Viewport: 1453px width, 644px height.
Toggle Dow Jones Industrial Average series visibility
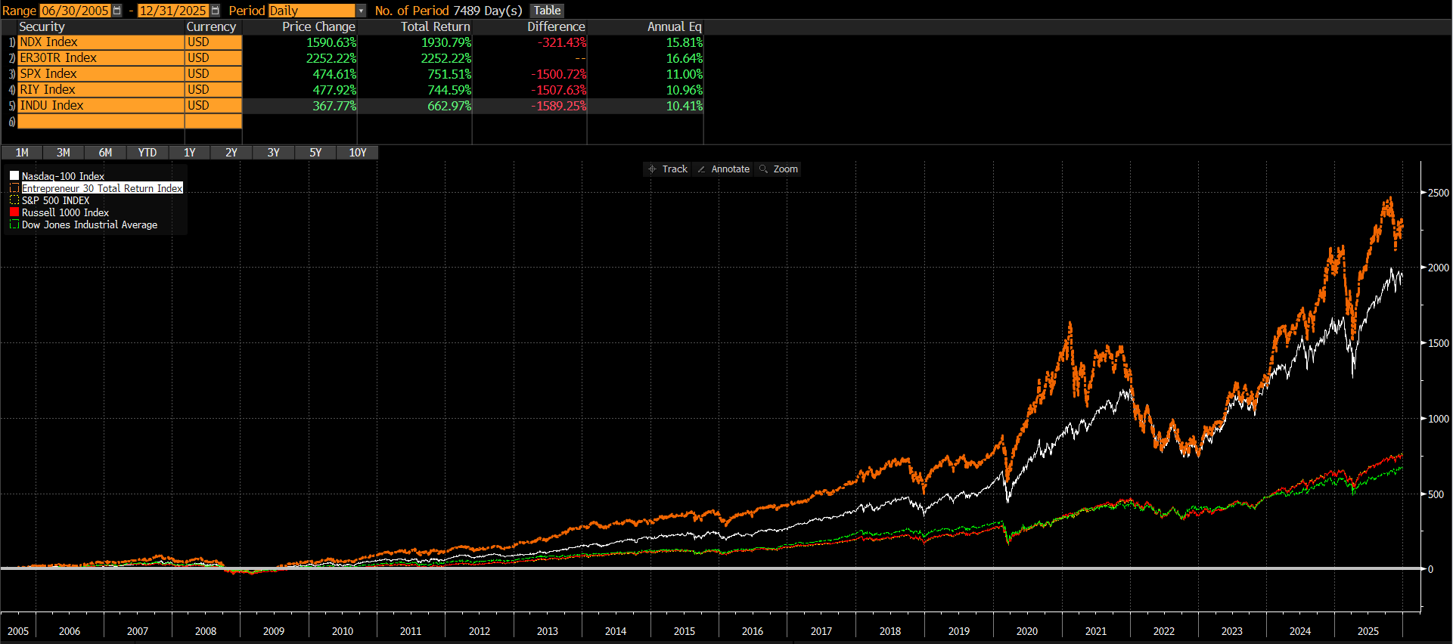tap(14, 224)
